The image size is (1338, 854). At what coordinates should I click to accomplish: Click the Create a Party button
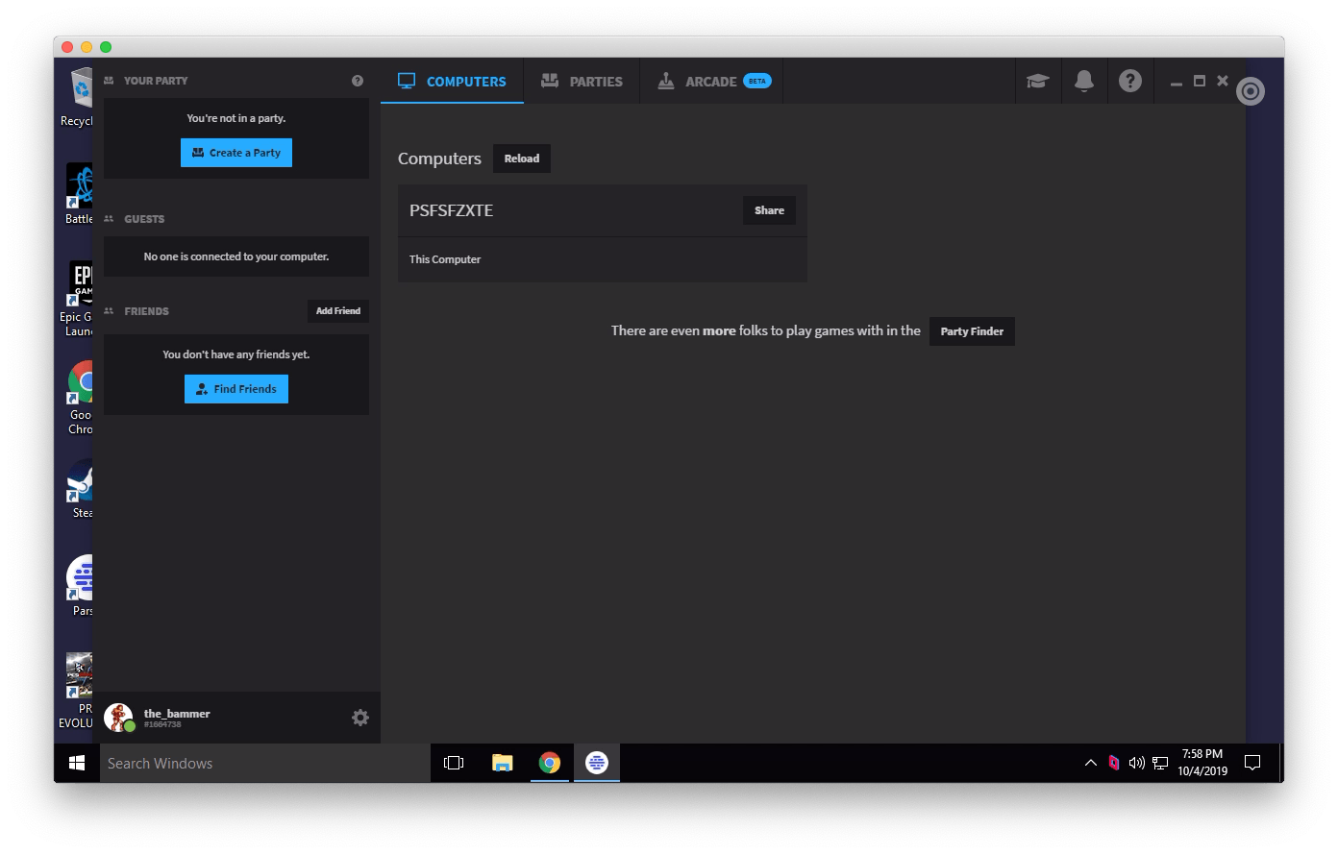tap(236, 153)
